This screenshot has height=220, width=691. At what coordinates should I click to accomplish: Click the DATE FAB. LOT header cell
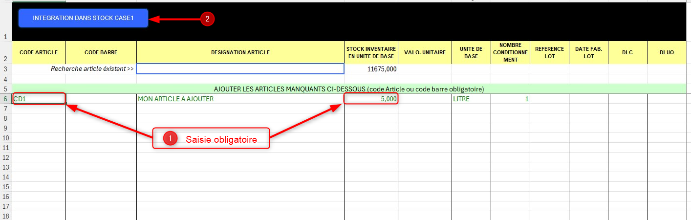click(x=588, y=52)
